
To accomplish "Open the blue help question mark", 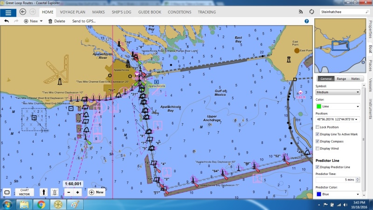I will 307,21.
